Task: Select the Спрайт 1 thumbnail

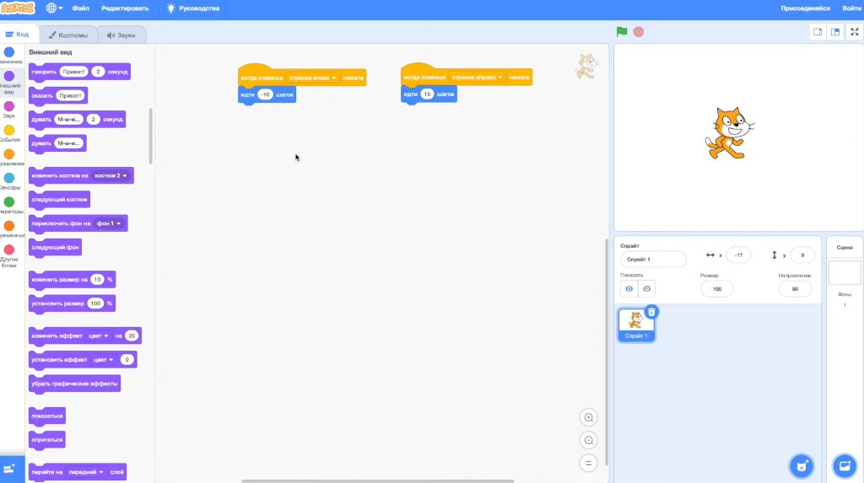Action: [x=636, y=325]
